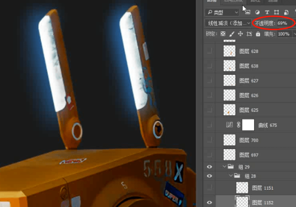This screenshot has height=207, width=296.
Task: Select layer 图层 700 thumbnail
Action: pos(229,140)
